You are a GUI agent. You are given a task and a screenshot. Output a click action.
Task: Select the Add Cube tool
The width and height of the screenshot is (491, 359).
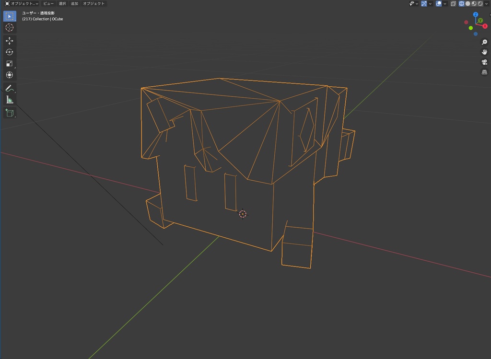click(10, 113)
